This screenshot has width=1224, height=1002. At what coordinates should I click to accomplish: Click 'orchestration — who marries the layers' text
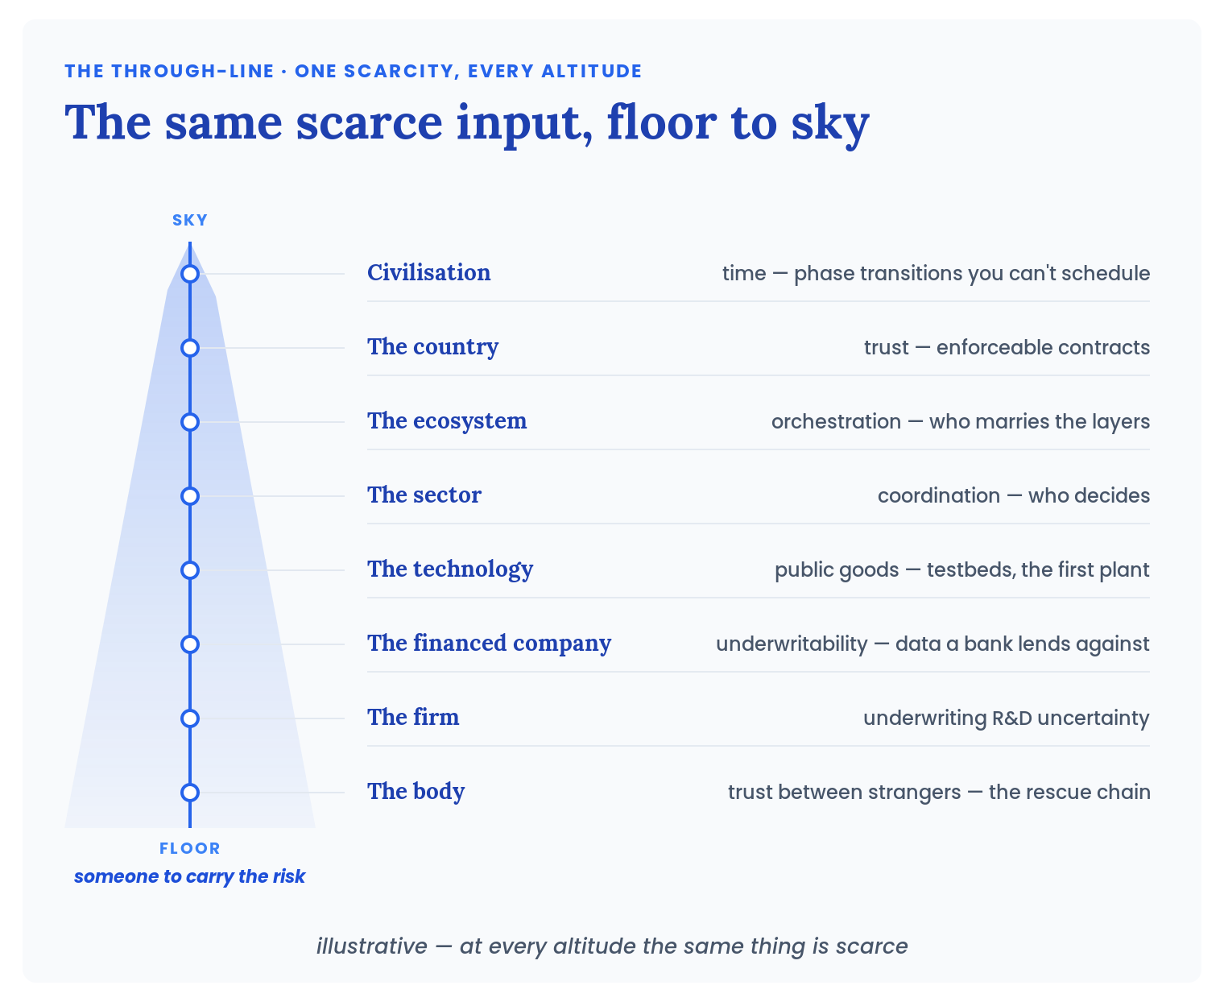point(961,421)
